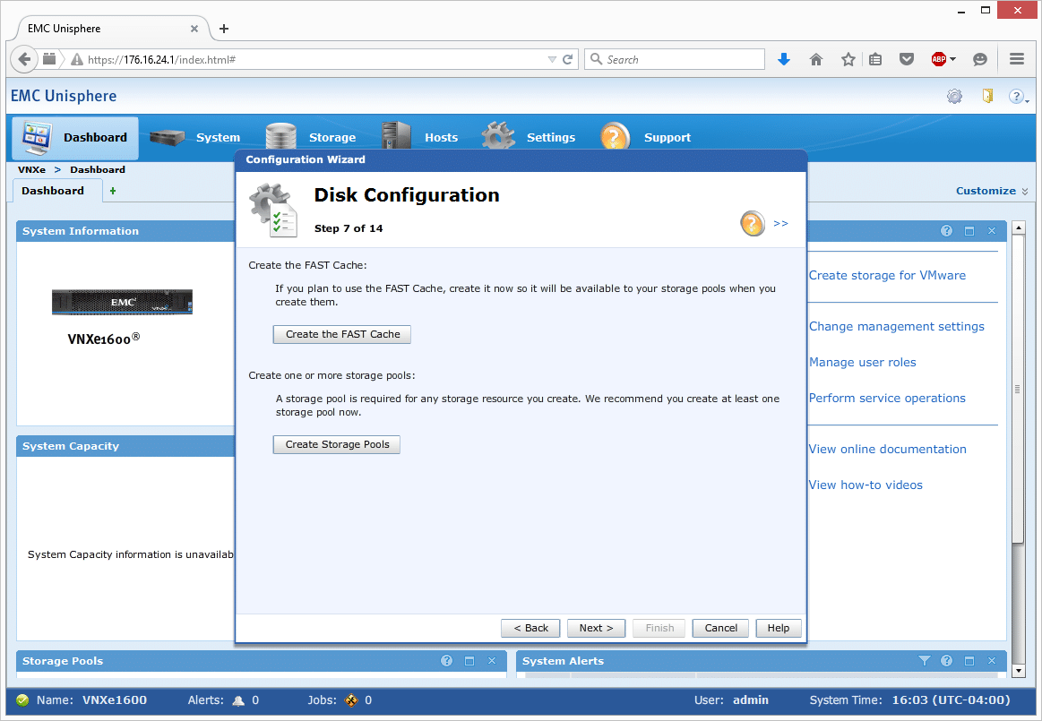Expand the wizard help panel via >> arrows
Viewport: 1042px width, 721px height.
pos(781,223)
